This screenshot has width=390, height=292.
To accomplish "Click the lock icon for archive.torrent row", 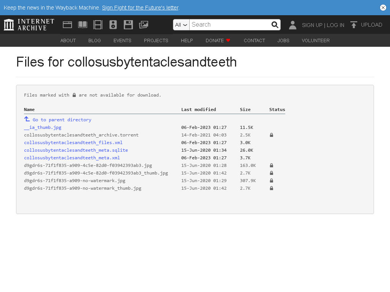I will [x=271, y=135].
